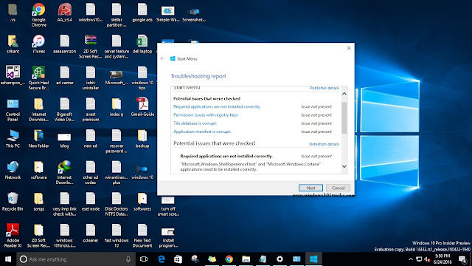Click 'Permission issues with registry keys' link
The width and height of the screenshot is (472, 266).
click(206, 115)
